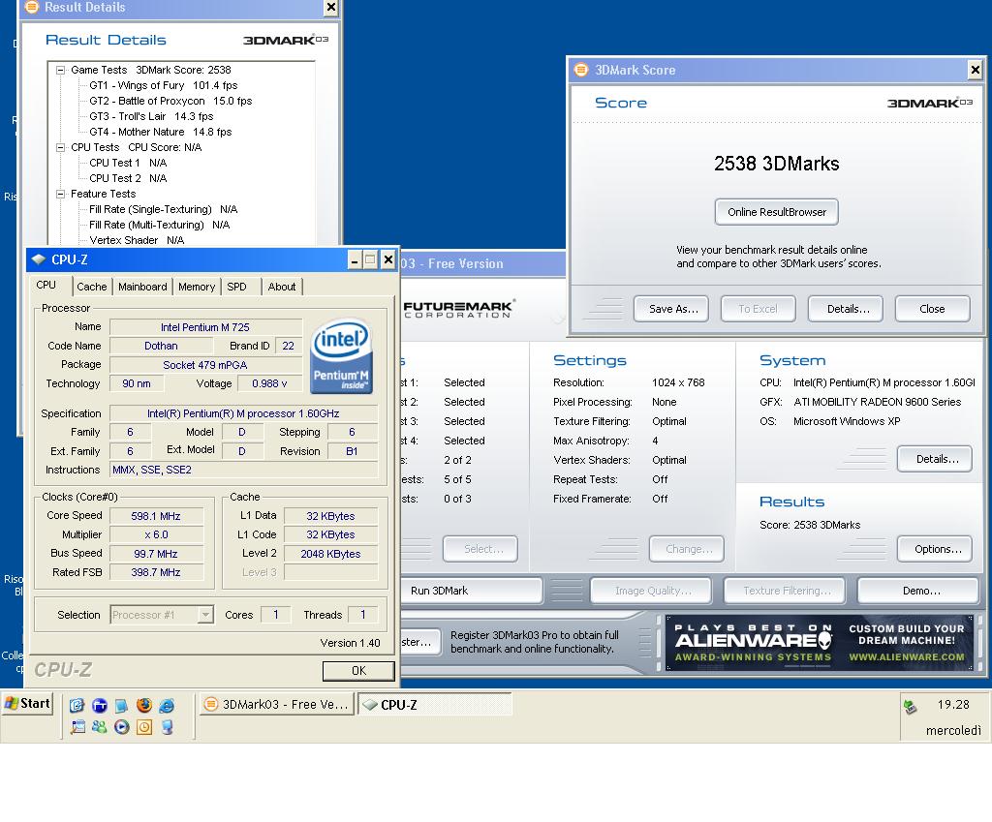This screenshot has height=822, width=992.
Task: Click the Demo button
Action: [x=918, y=591]
